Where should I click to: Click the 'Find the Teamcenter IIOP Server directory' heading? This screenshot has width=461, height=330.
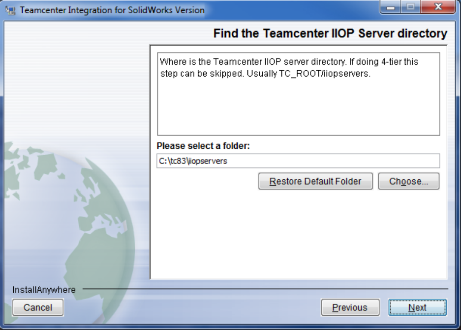[x=330, y=33]
